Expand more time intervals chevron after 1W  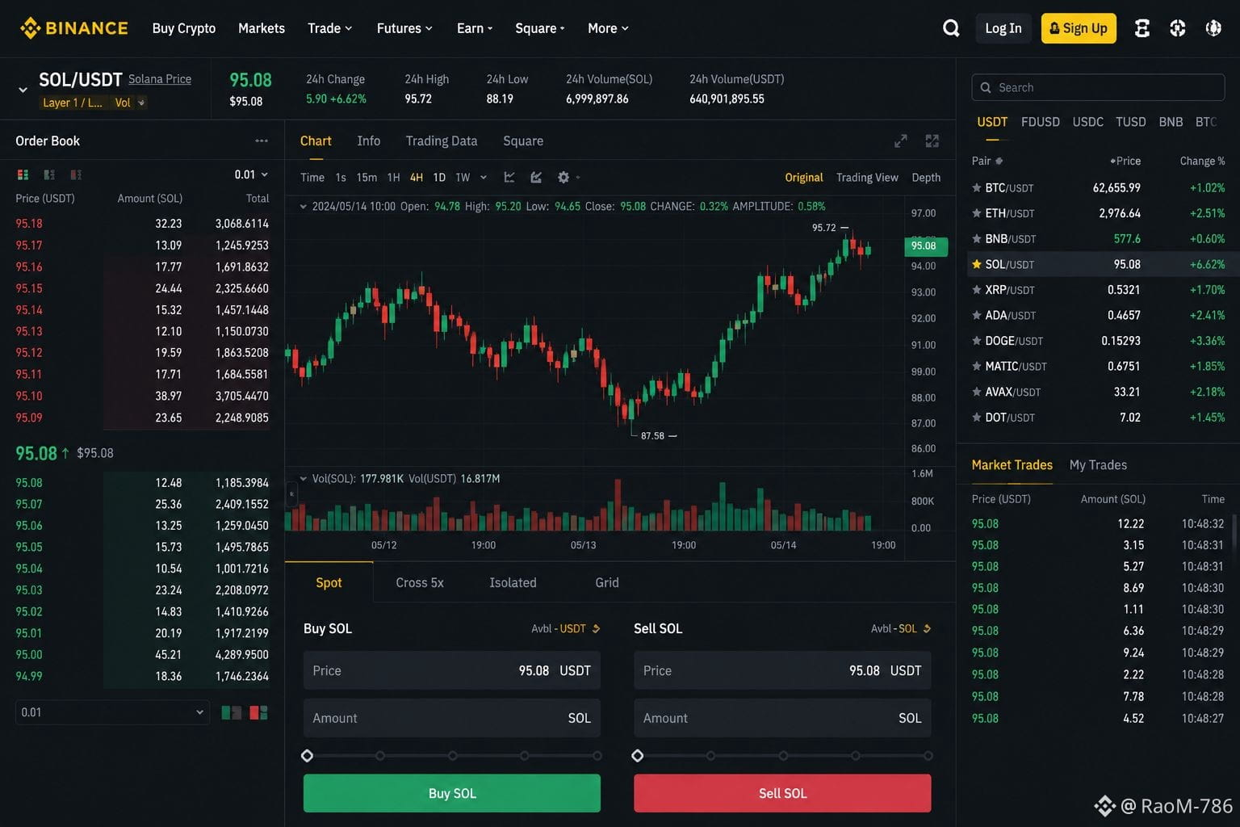(x=484, y=177)
